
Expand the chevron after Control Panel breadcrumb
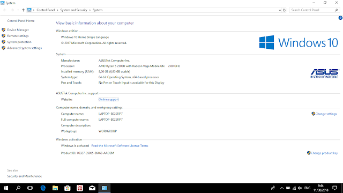tap(58, 10)
